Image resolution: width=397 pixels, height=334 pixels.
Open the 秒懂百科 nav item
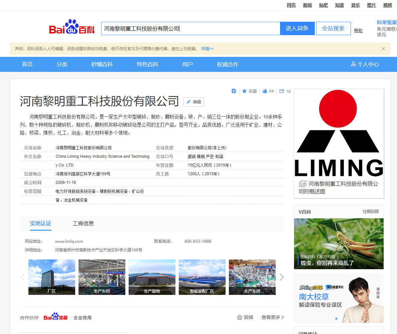102,64
